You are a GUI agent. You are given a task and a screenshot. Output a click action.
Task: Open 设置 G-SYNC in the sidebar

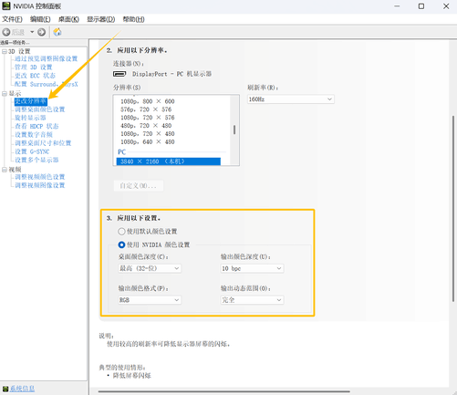pos(32,151)
